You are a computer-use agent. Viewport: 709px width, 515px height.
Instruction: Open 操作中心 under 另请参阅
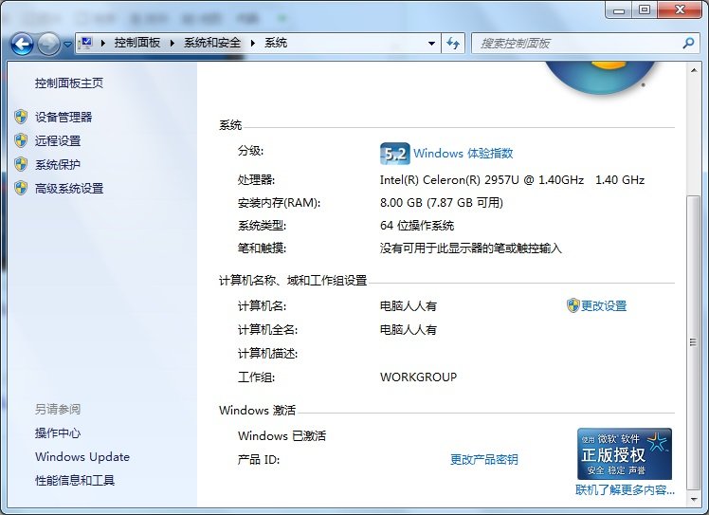58,433
